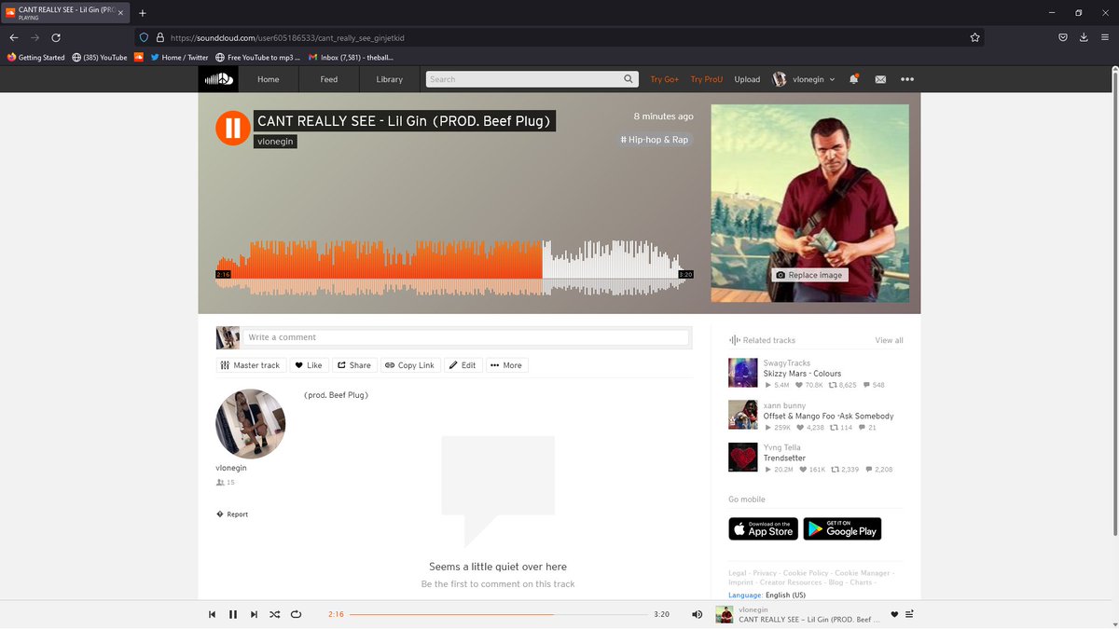
Task: Click the vlonegin artist label under title
Action: tap(275, 141)
